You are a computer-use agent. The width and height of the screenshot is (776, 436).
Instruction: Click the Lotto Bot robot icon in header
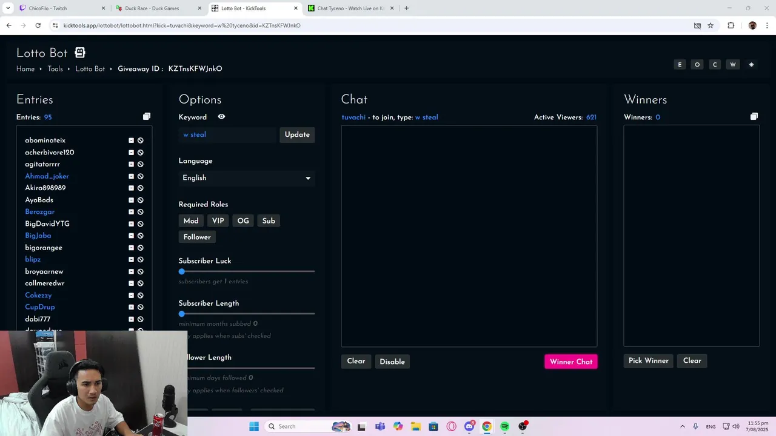click(x=80, y=53)
